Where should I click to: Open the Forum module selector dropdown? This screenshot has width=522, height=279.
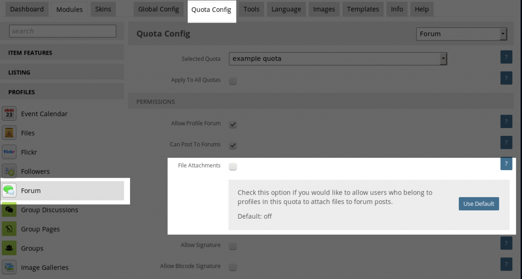(461, 34)
